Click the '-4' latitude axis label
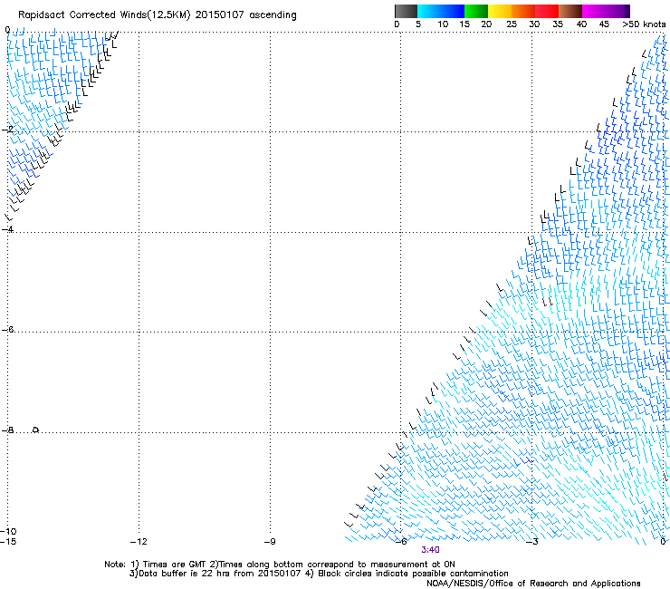Image resolution: width=670 pixels, height=589 pixels. 7,229
